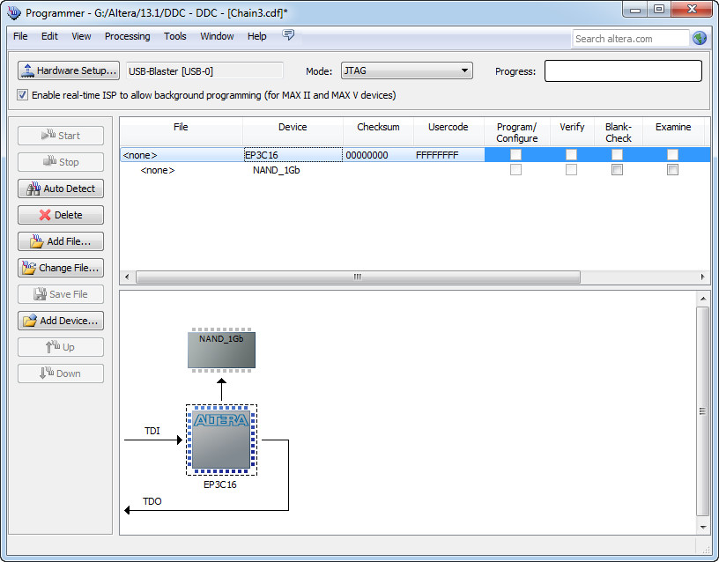Check Verify for EP3C16 row

[571, 154]
